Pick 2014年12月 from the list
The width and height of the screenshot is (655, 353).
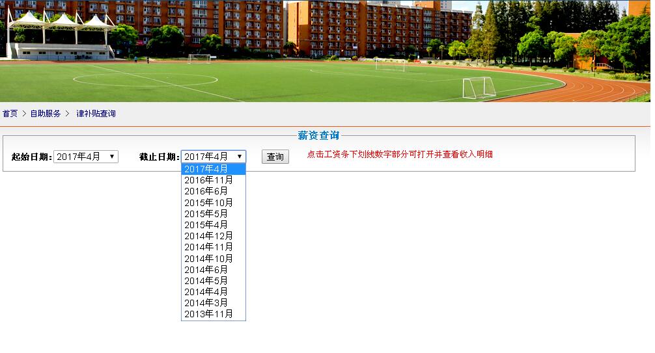[x=214, y=236]
